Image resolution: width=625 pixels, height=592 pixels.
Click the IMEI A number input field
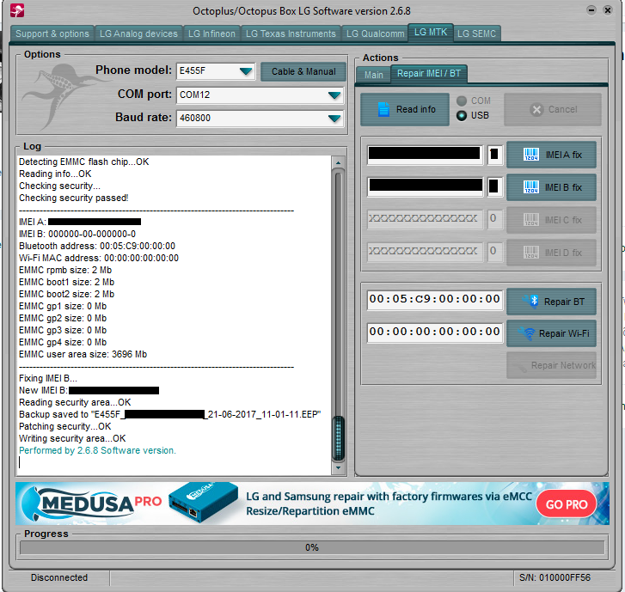point(425,155)
